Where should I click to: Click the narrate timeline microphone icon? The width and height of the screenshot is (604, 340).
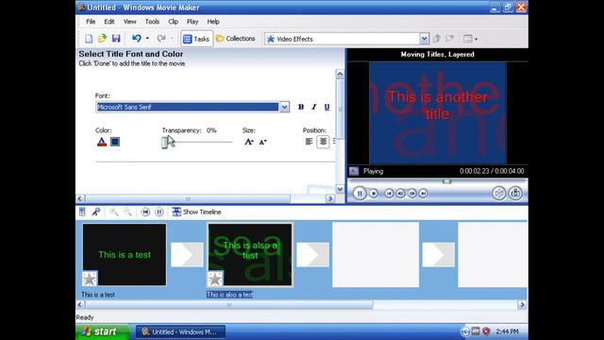(96, 212)
